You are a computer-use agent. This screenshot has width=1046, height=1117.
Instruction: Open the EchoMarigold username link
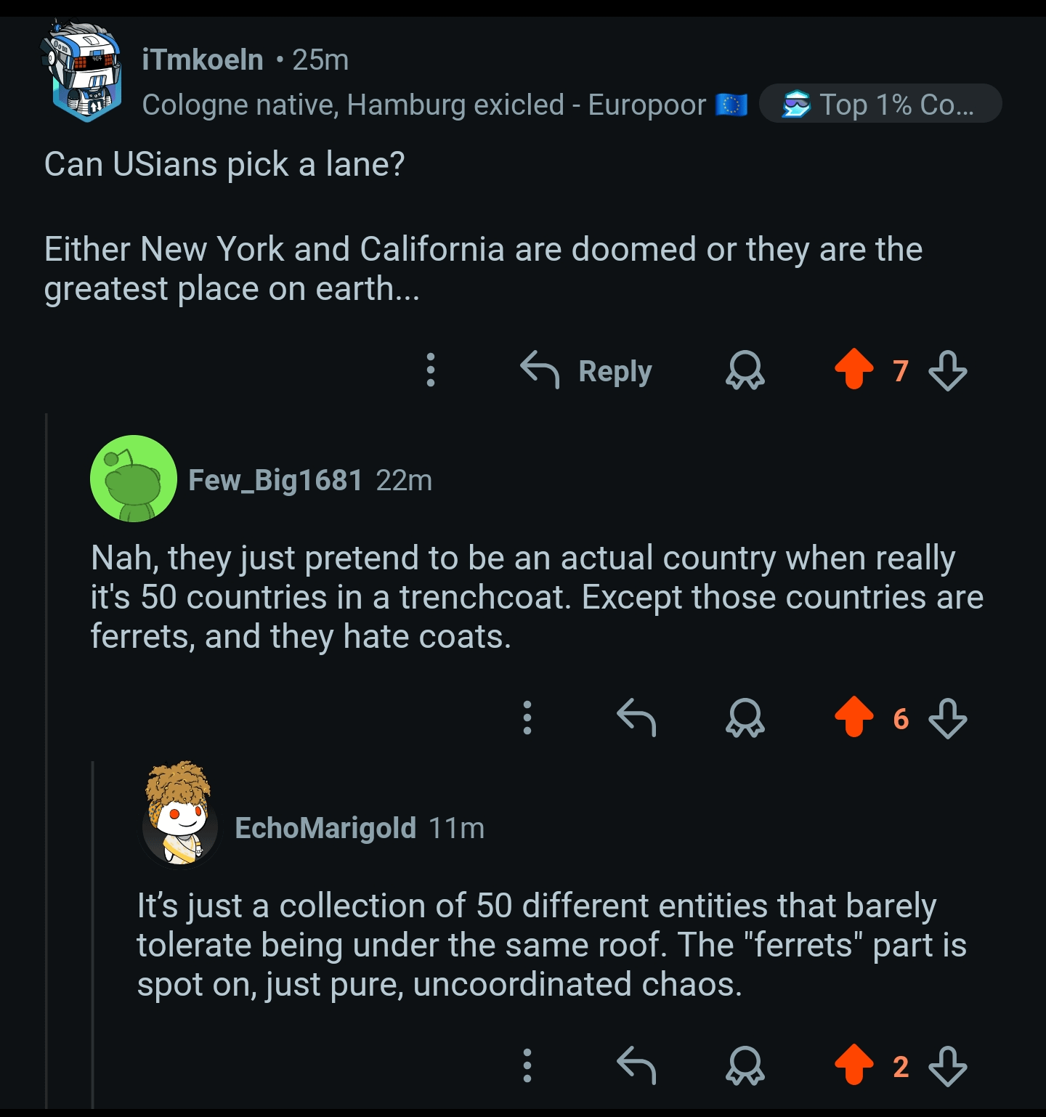click(x=325, y=828)
